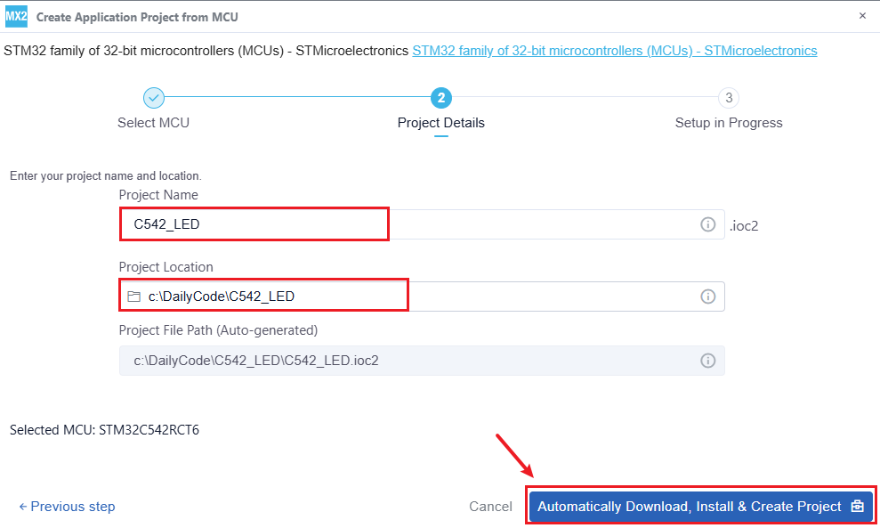Close the Create Application Project dialog

coord(862,16)
